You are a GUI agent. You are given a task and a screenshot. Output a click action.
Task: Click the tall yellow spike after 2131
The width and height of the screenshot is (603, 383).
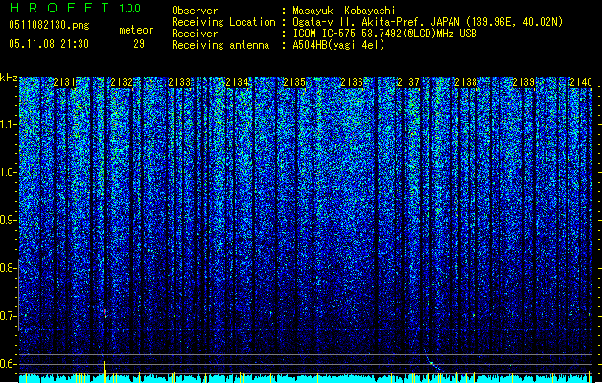point(104,372)
